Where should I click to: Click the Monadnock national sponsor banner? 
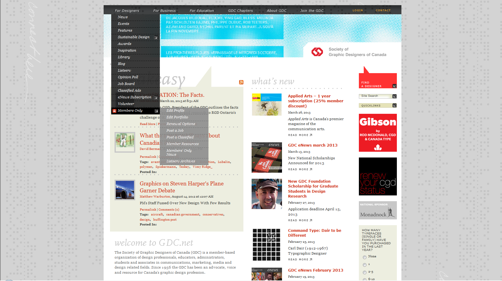(378, 210)
